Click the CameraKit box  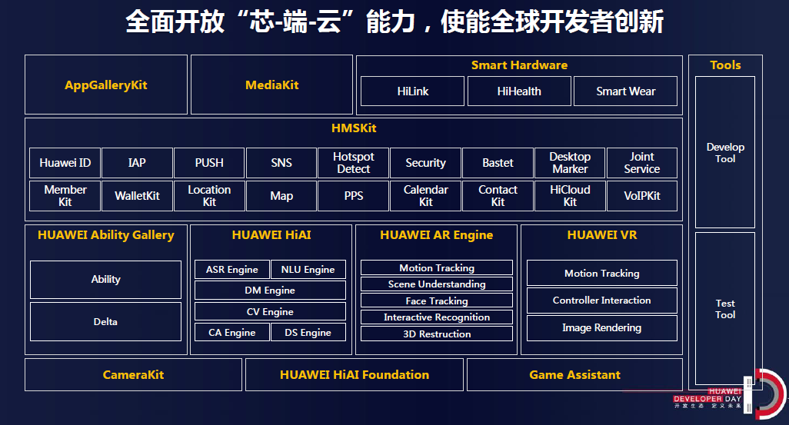tap(133, 375)
